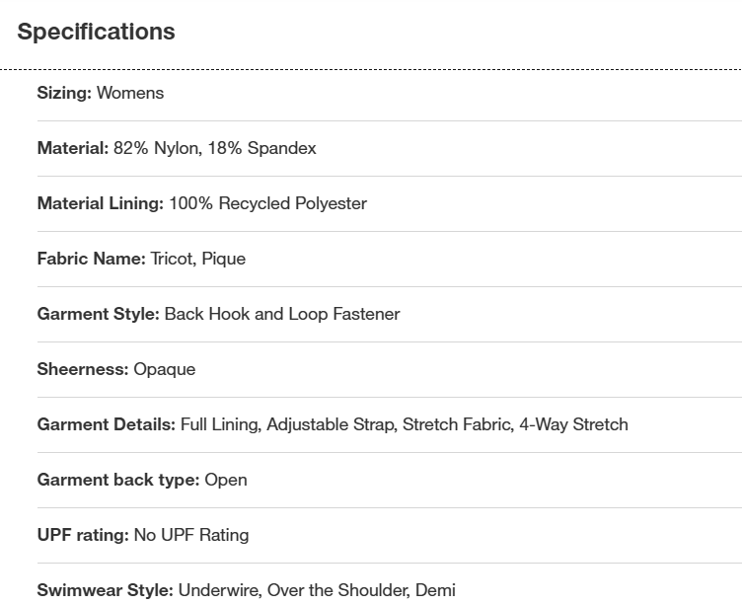The image size is (742, 605).
Task: Click the Sheerness label
Action: tap(83, 369)
